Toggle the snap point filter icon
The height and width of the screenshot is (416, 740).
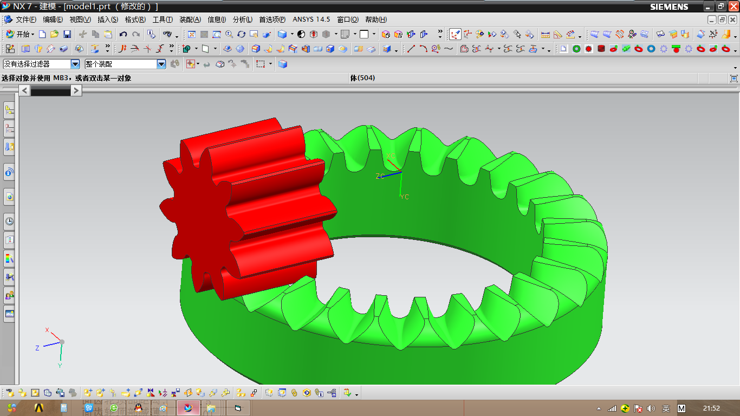tap(191, 64)
